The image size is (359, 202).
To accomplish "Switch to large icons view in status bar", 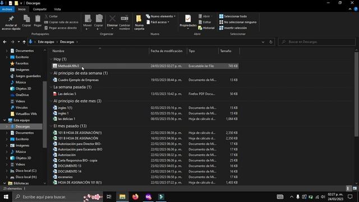I will 355,189.
